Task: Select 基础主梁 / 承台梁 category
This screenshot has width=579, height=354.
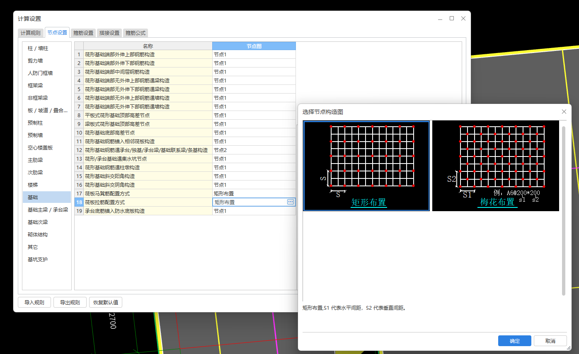Action: click(x=47, y=210)
